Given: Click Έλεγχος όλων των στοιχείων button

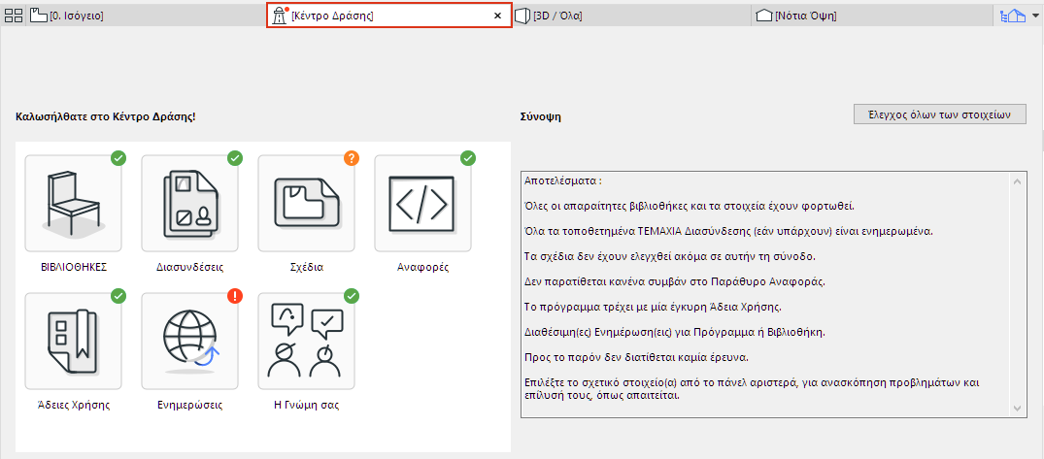Looking at the screenshot, I should [939, 114].
